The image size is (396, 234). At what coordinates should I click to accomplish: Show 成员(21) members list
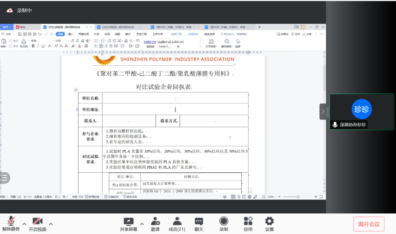[177, 224]
